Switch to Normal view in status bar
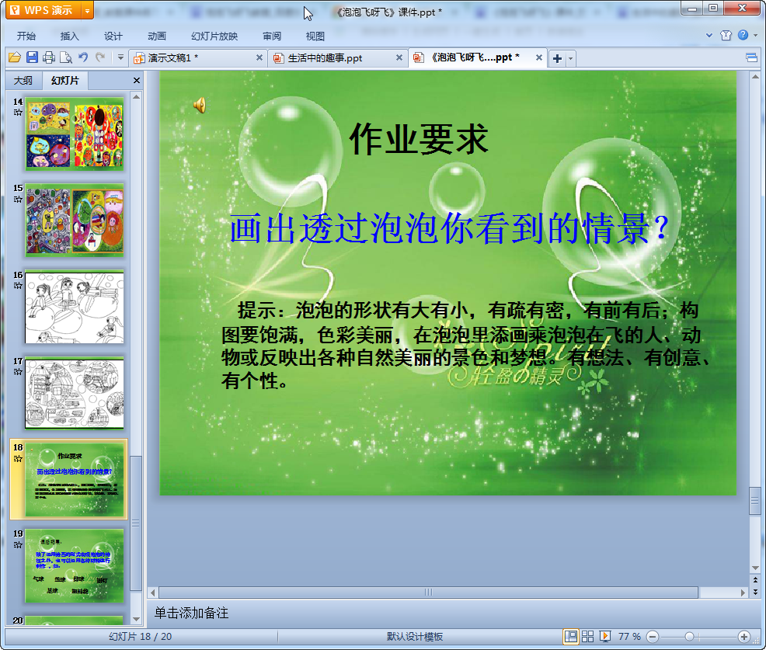 (x=570, y=636)
